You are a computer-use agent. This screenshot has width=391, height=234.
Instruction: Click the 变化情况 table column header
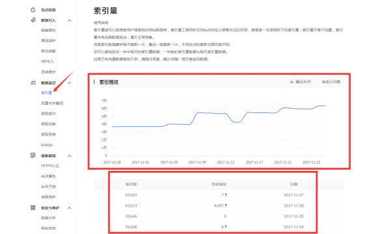[x=219, y=184]
